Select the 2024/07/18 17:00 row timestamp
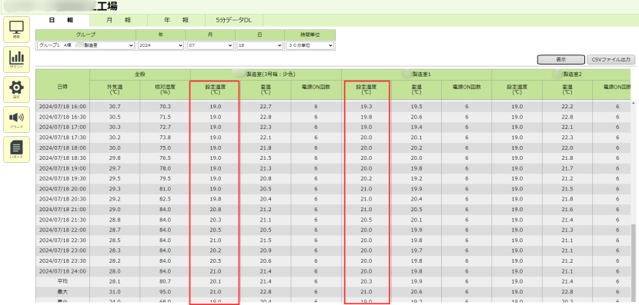The image size is (639, 305). [62, 127]
